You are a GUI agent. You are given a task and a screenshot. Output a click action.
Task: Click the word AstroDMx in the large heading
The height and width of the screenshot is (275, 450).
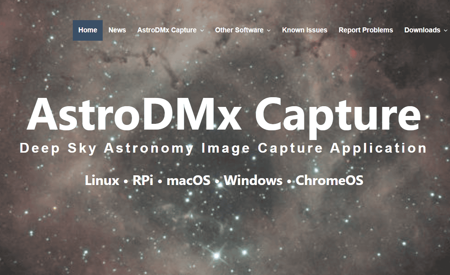pos(134,114)
